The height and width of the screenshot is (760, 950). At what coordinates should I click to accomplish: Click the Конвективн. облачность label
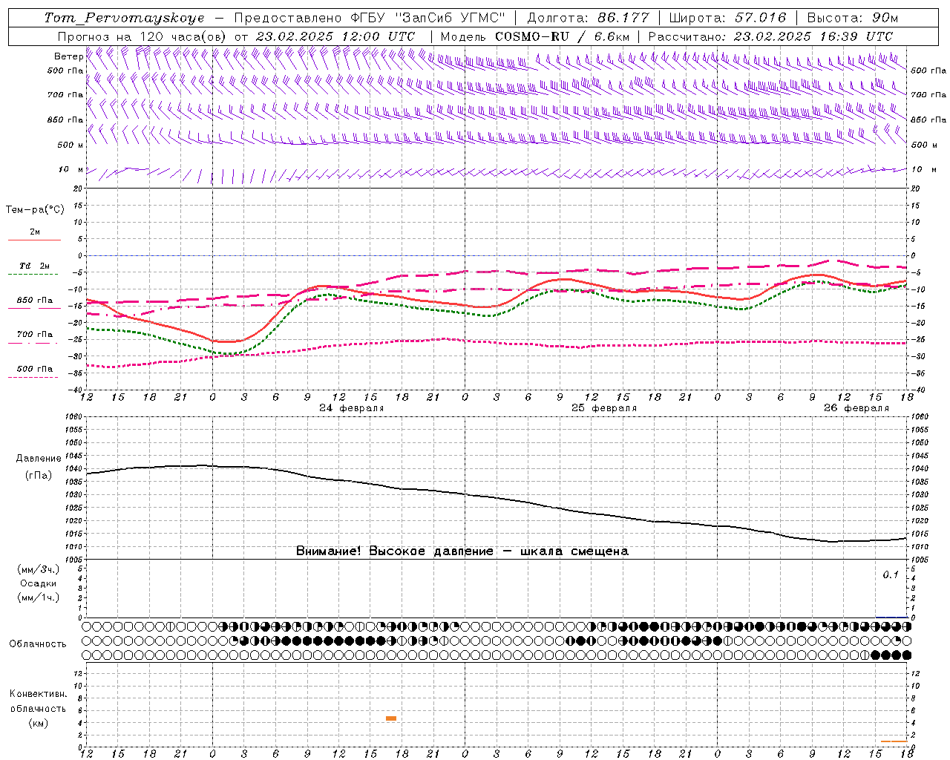38,701
